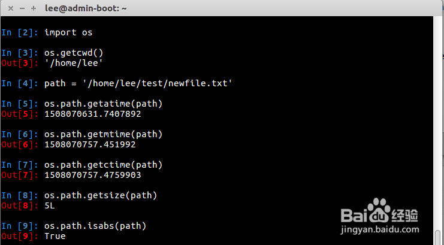Screen dimensions: 444x245
Task: Minimize the terminal window
Action: pyautogui.click(x=21, y=8)
